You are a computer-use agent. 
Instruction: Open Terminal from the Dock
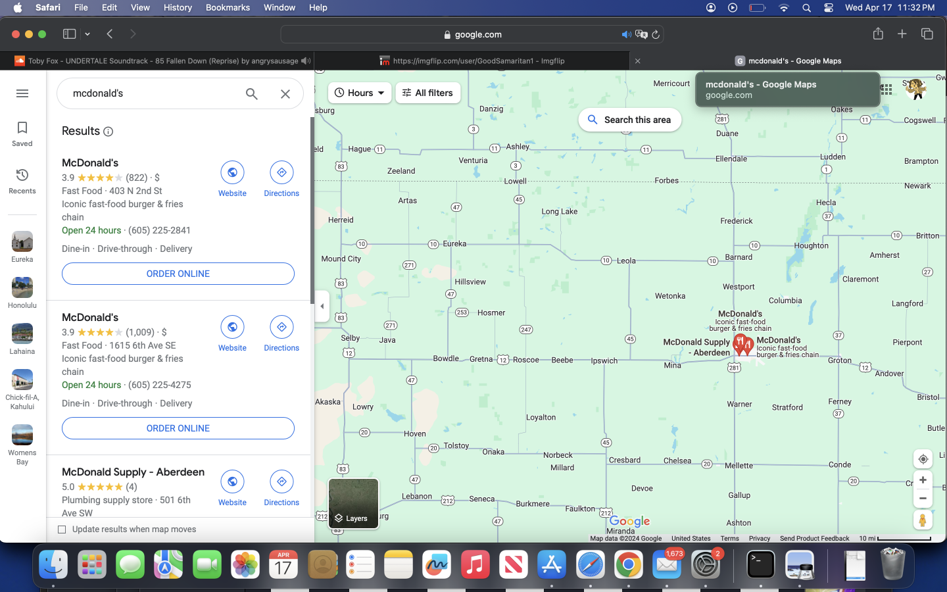(761, 564)
